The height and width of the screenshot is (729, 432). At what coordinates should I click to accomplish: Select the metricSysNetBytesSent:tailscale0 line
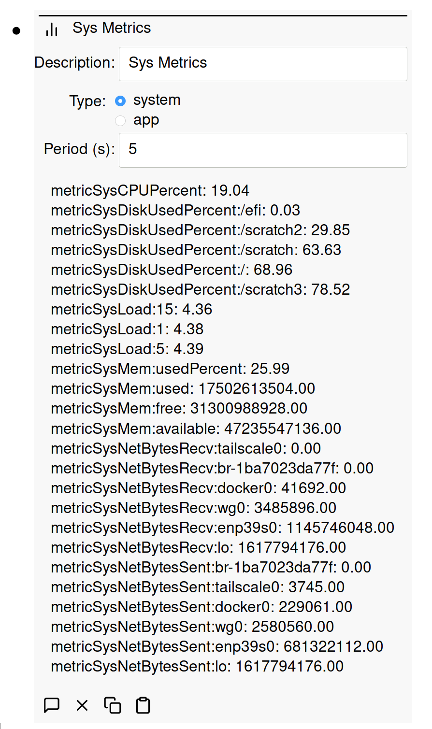point(198,587)
